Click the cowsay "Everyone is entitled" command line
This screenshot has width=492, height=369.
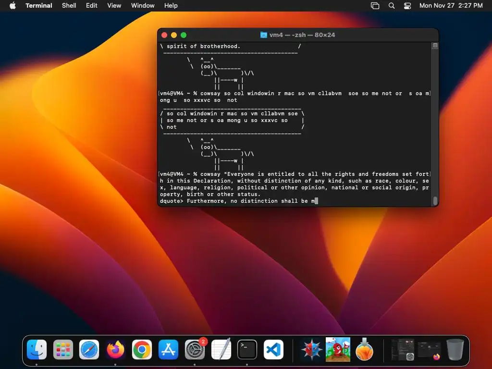pos(295,184)
